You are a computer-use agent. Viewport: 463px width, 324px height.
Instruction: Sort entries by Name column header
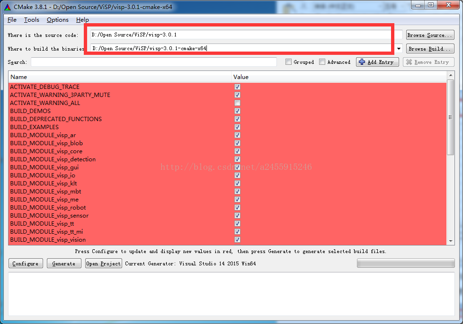tap(120, 77)
